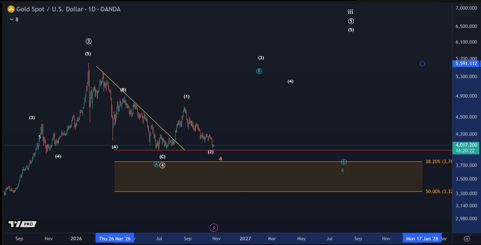Open chart settings gear on the time axis
Viewport: 481px width, 245px height.
[466, 238]
